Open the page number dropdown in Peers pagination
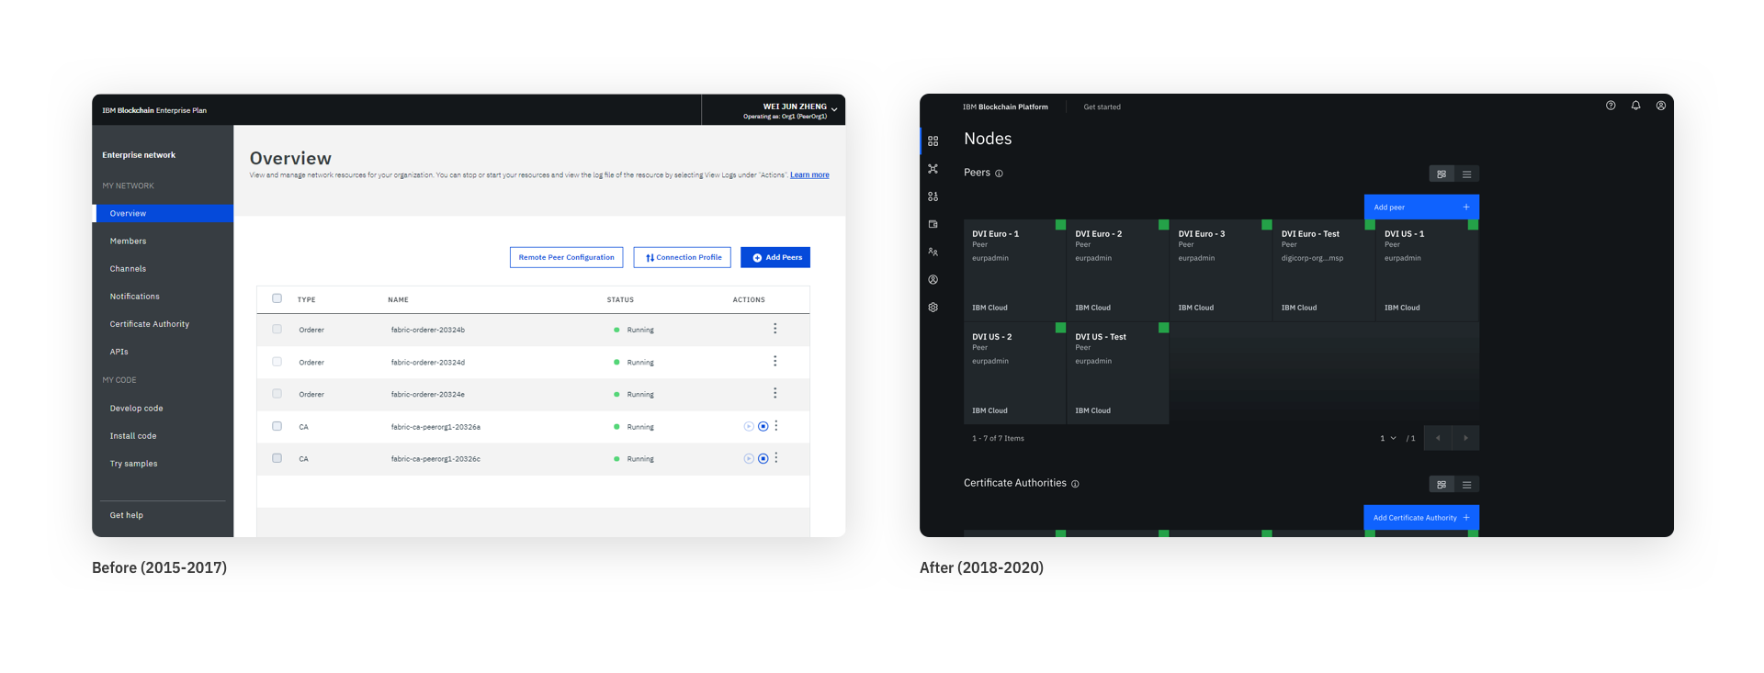This screenshot has height=673, width=1764. [1388, 438]
